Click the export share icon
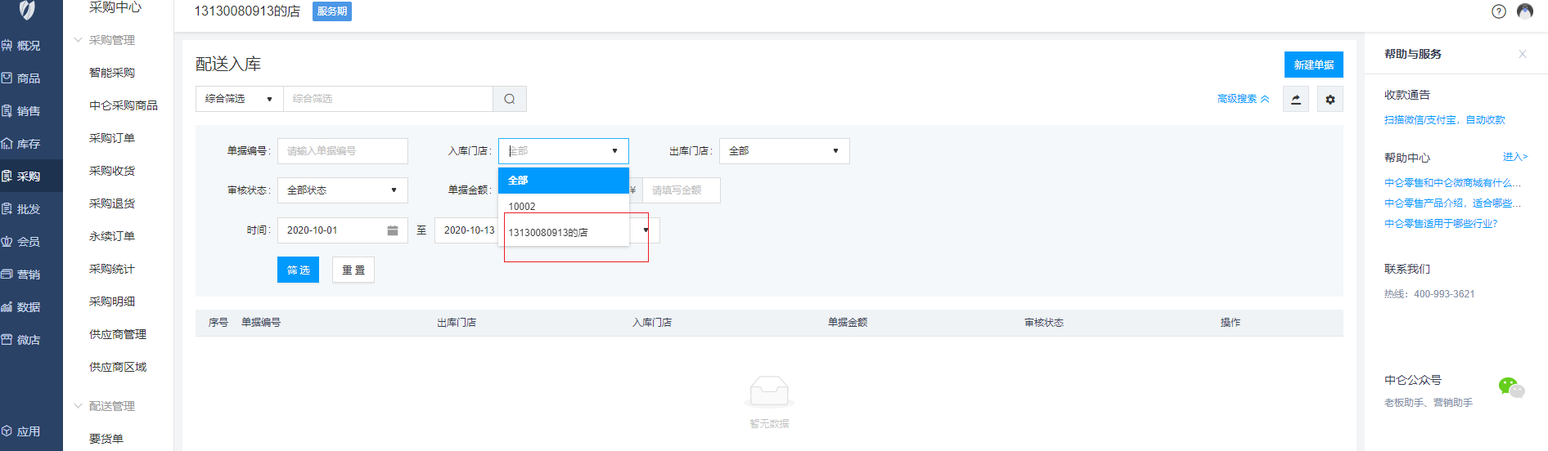 pos(1296,100)
